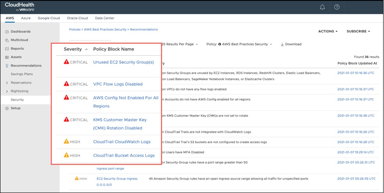
Task: Open Unused EC2 Security Group(s) policy block
Action: click(124, 62)
